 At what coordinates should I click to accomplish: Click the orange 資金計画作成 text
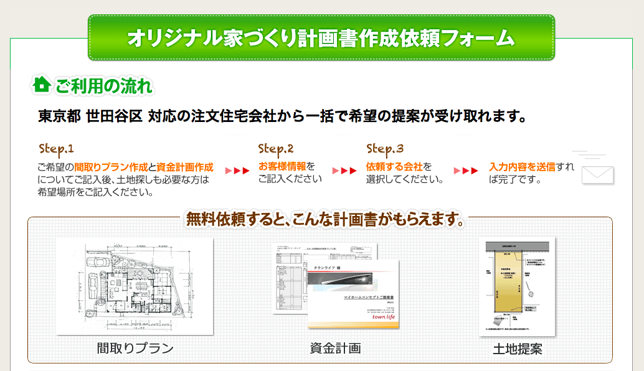[x=185, y=167]
